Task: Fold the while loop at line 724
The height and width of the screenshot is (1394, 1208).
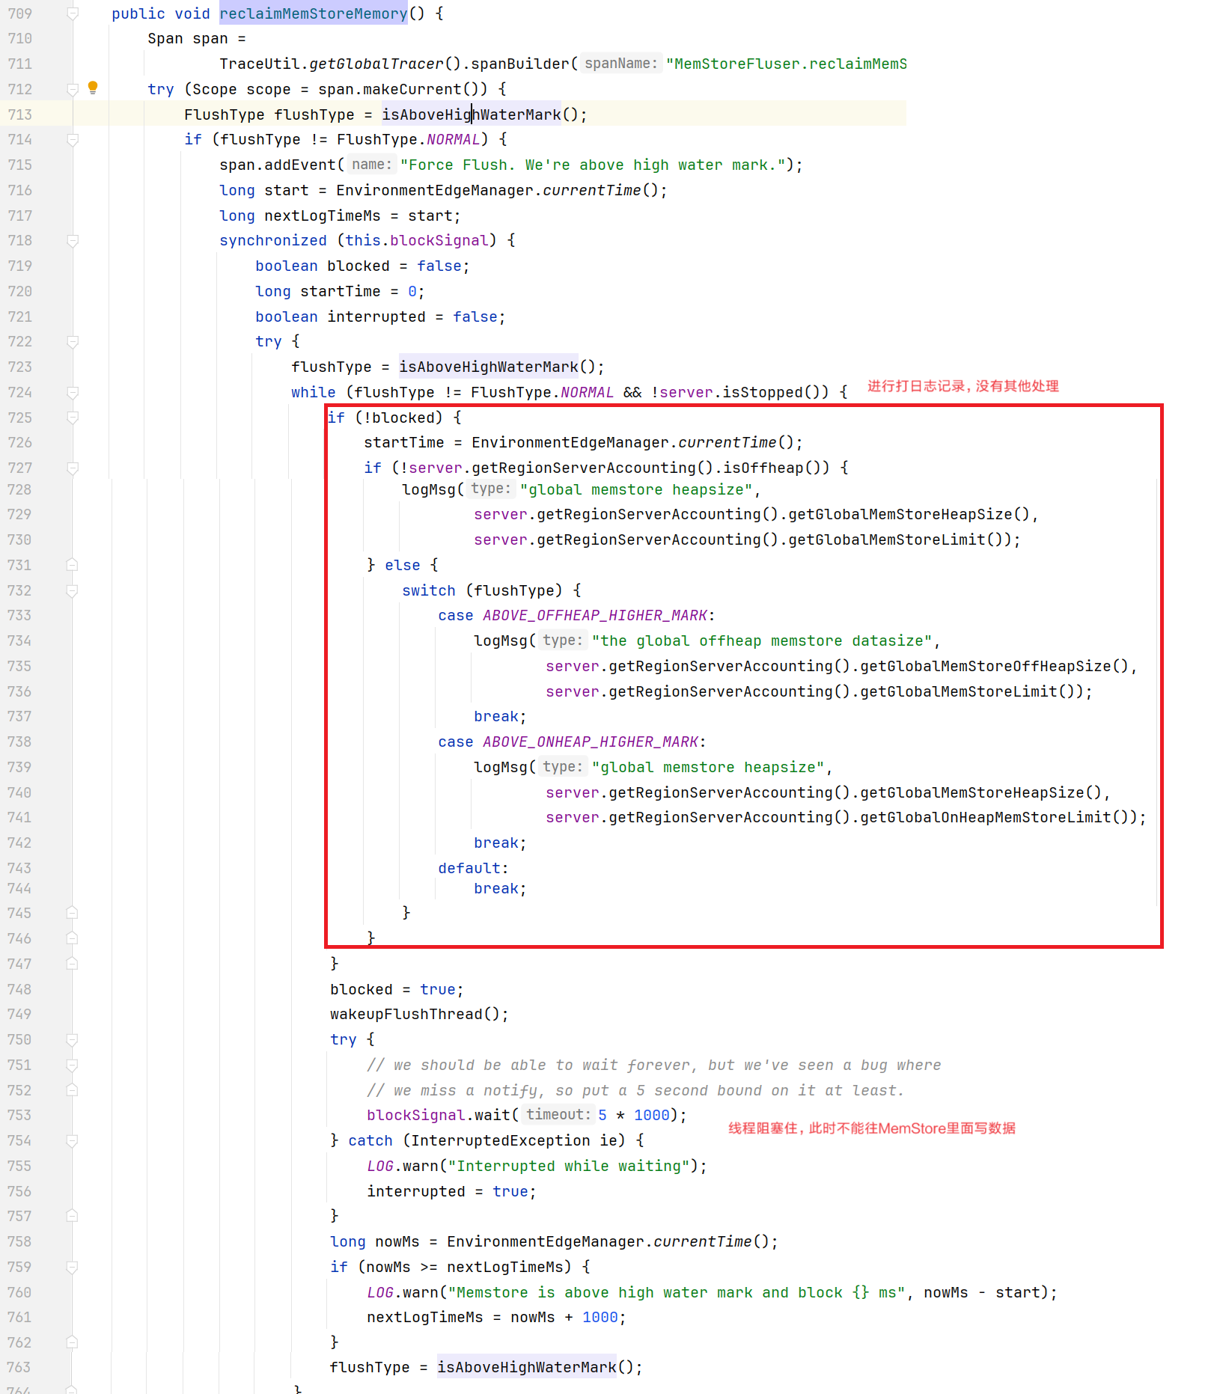Action: coord(73,393)
